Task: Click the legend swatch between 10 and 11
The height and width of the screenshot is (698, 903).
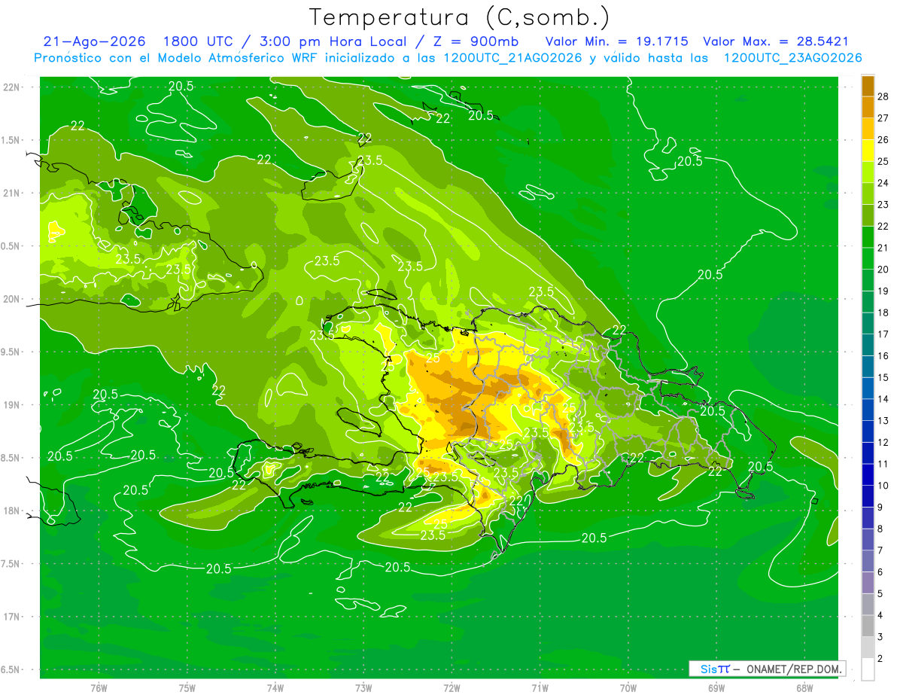Action: pos(868,474)
